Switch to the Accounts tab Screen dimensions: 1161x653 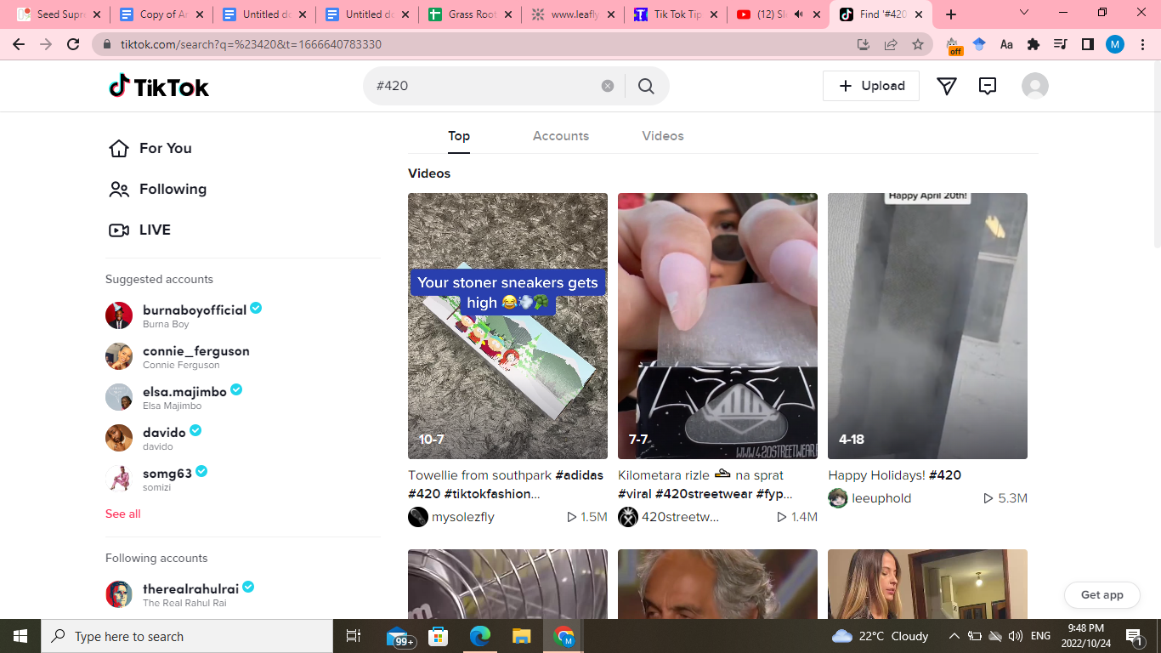click(561, 136)
